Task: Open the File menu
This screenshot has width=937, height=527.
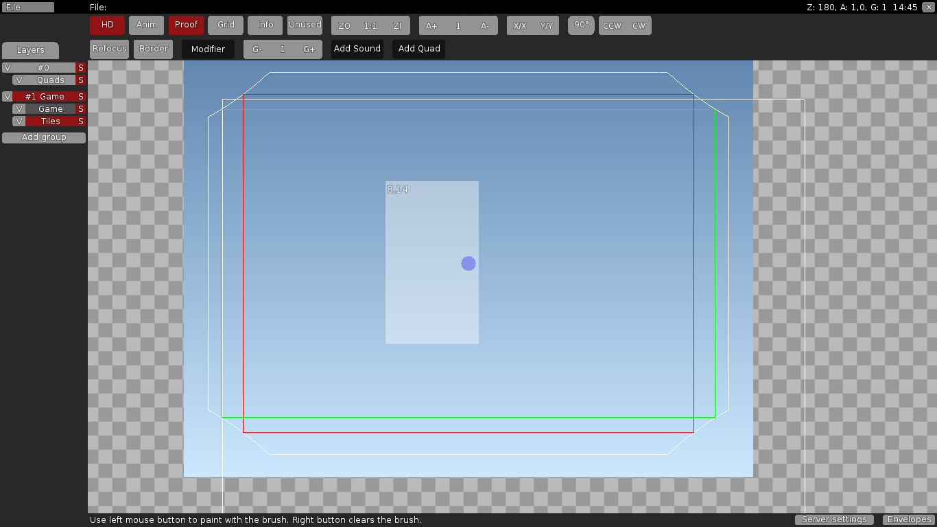Action: [27, 7]
